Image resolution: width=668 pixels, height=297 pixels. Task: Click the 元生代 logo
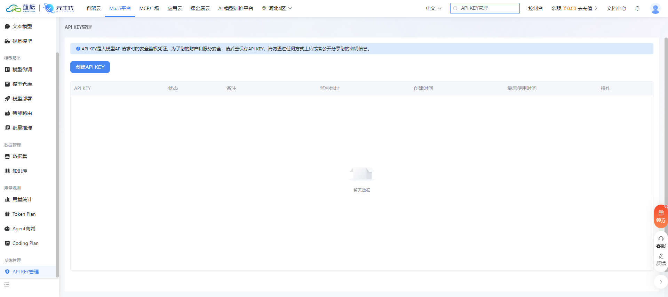(x=59, y=8)
